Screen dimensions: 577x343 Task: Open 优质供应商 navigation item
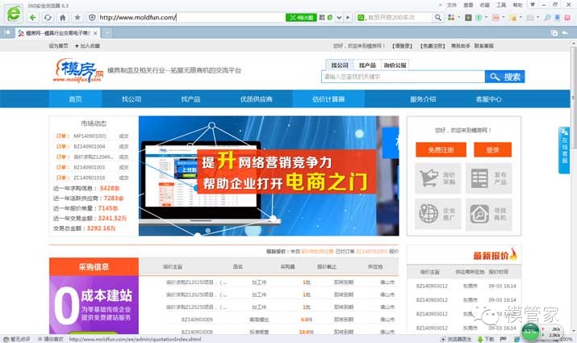[257, 99]
